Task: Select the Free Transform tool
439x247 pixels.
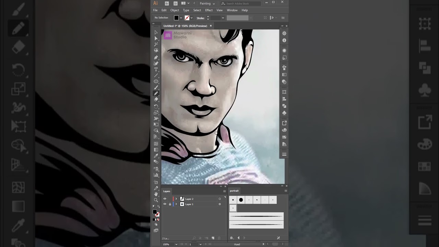Action: tap(156, 125)
